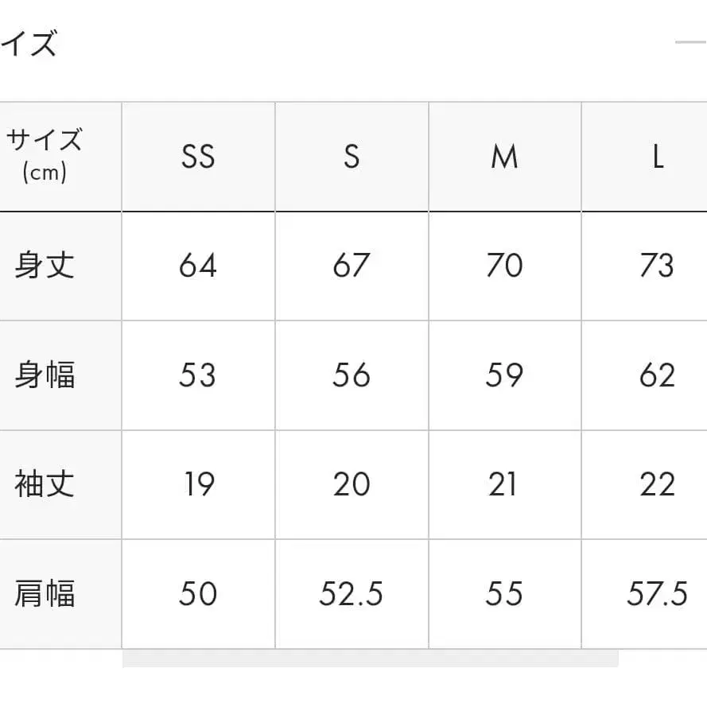This screenshot has height=707, width=707.
Task: Click the サイズ (cm) header cell
Action: tap(45, 156)
